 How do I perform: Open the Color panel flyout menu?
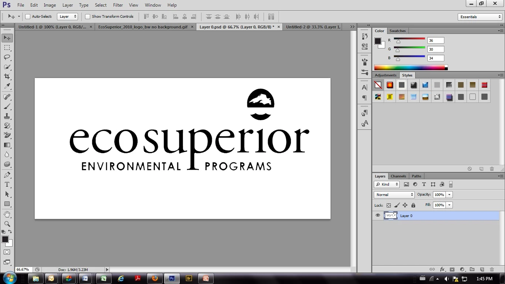[500, 31]
